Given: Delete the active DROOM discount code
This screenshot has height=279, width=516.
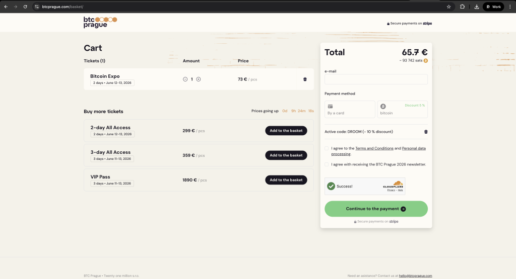Looking at the screenshot, I should click(x=426, y=132).
